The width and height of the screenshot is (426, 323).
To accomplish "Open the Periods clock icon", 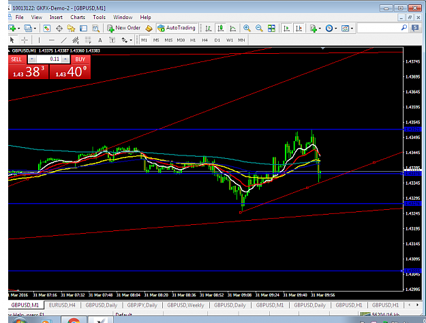I will pos(329,28).
